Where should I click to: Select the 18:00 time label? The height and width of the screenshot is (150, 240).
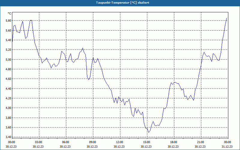pos(174,142)
